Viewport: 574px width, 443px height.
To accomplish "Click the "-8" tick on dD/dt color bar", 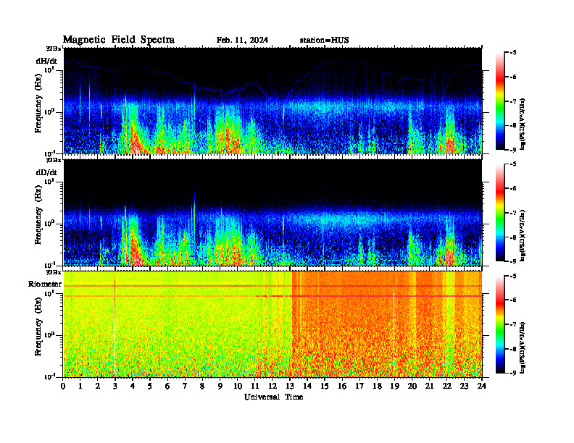I will click(x=513, y=237).
